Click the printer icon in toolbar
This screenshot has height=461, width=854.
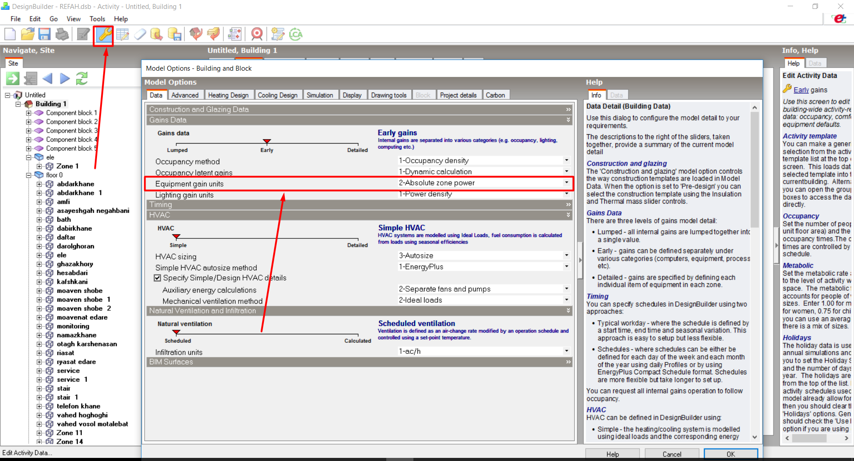(x=62, y=34)
